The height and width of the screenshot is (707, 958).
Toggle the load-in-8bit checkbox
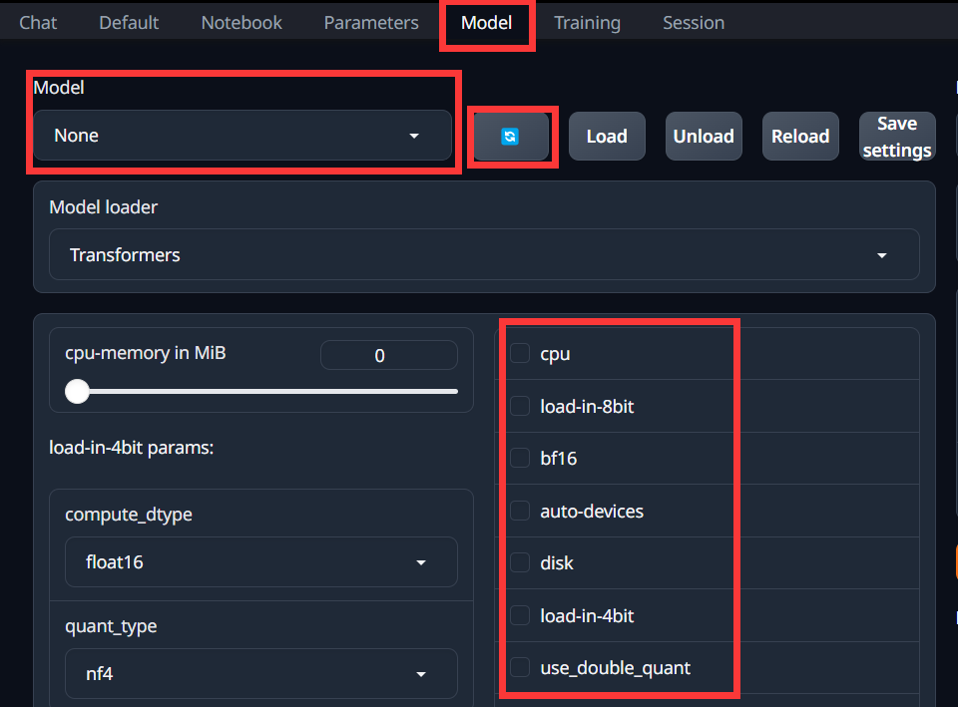click(520, 407)
